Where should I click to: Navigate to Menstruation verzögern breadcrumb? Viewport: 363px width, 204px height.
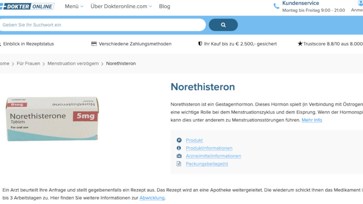click(73, 64)
